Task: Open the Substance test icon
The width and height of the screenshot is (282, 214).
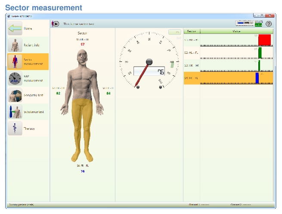Action: pyautogui.click(x=15, y=112)
